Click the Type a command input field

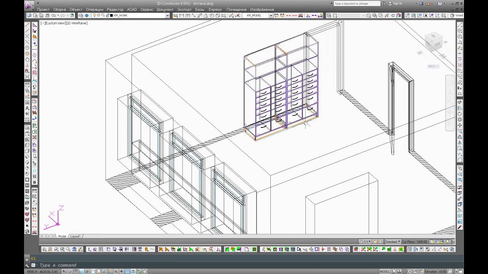click(244, 265)
